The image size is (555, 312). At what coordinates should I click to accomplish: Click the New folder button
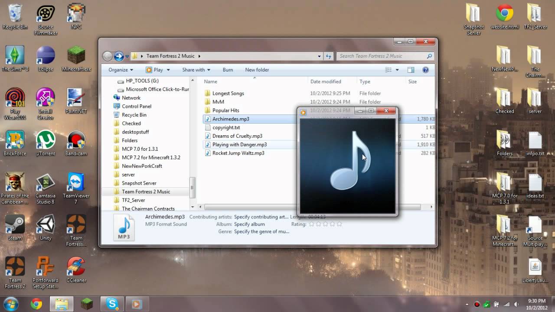(x=257, y=70)
